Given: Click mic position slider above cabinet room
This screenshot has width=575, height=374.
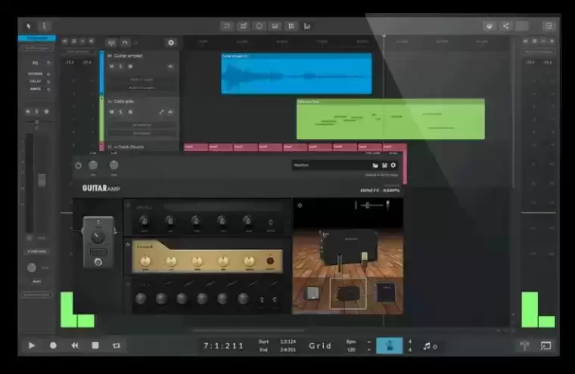Looking at the screenshot, I should [x=371, y=206].
